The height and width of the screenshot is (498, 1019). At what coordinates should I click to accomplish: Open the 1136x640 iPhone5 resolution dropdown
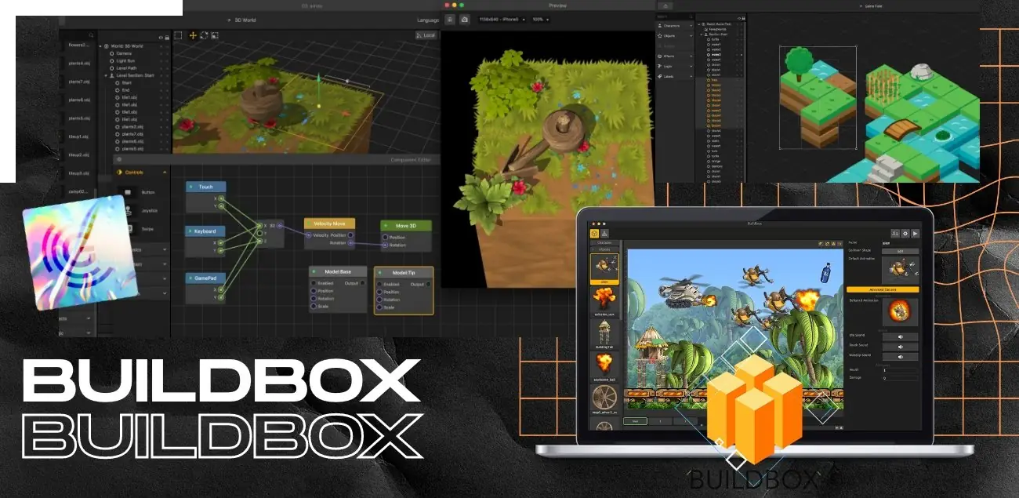[x=501, y=19]
